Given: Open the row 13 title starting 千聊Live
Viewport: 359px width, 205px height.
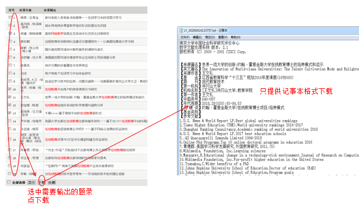Looking at the screenshot, I should tap(73, 113).
